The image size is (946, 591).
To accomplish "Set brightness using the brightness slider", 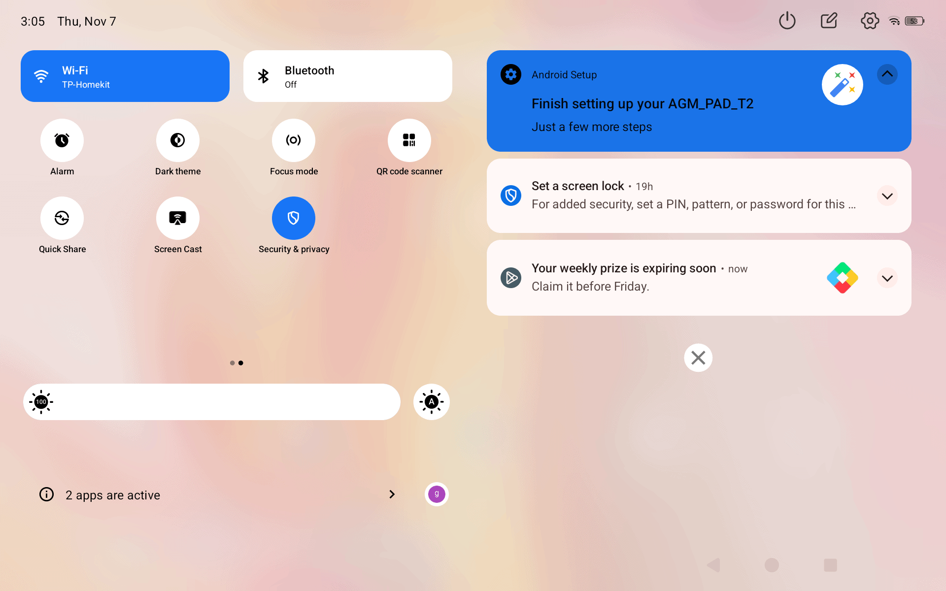I will pos(212,402).
